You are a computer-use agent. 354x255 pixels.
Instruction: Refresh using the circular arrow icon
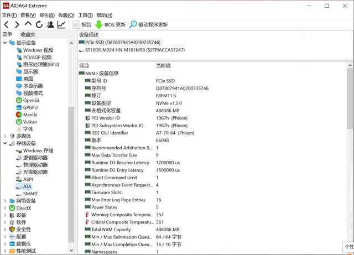coord(39,24)
